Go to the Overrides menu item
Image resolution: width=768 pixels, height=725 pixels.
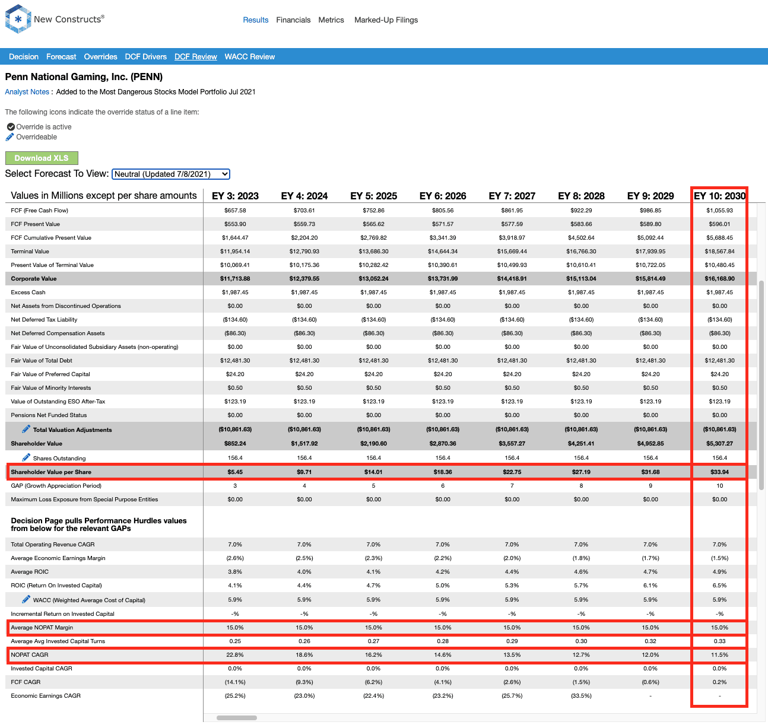(x=100, y=57)
